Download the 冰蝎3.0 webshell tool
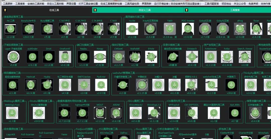 coord(158,85)
